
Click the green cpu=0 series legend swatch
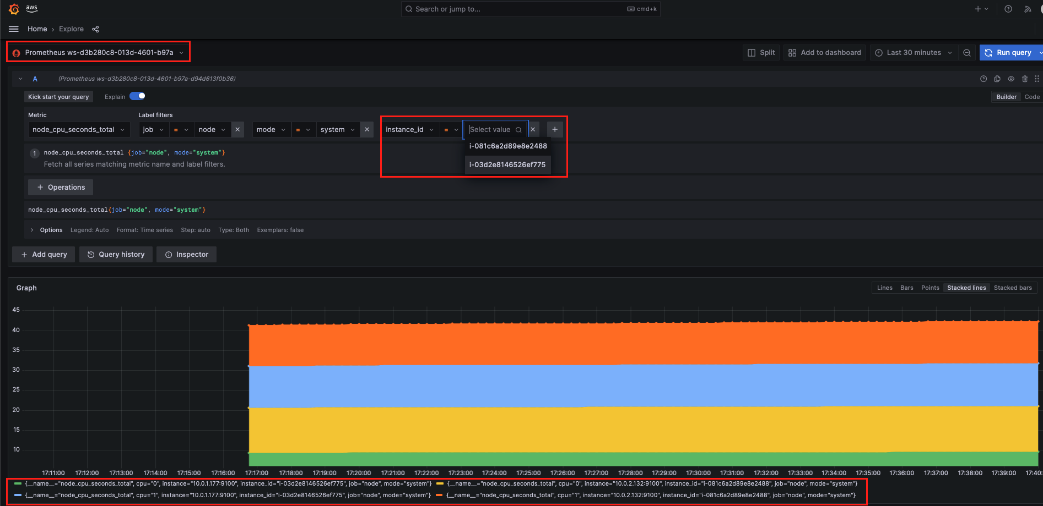click(x=17, y=483)
